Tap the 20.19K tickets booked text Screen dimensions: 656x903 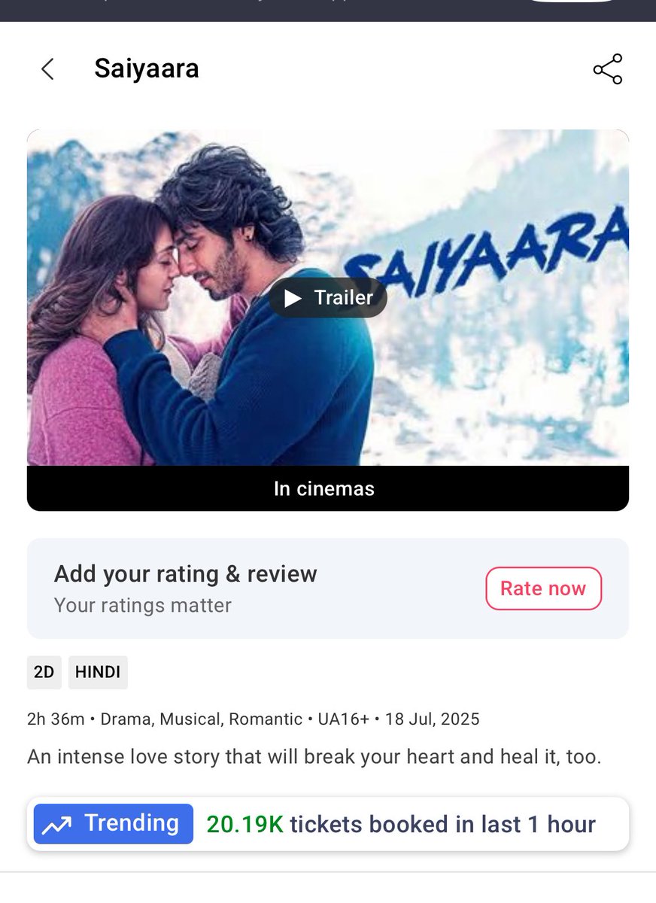click(x=401, y=825)
